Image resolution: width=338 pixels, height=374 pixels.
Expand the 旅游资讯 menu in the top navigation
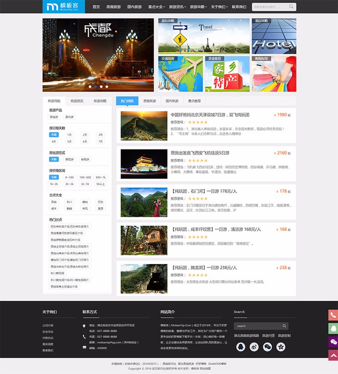[178, 7]
